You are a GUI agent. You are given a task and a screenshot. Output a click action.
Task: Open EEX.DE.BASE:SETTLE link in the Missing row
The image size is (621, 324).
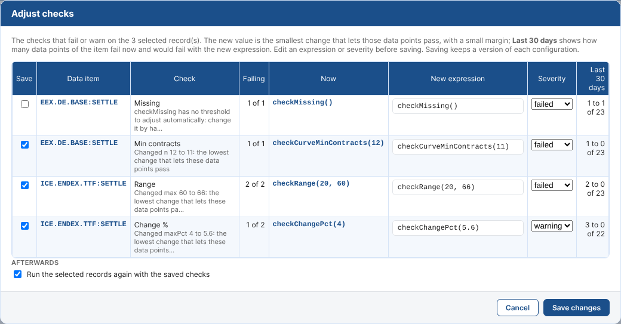[79, 102]
